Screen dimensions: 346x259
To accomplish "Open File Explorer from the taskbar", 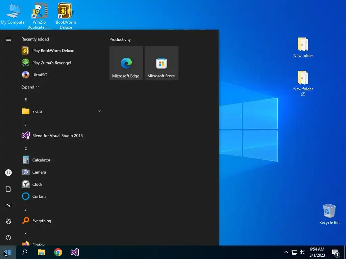I will (x=41, y=252).
